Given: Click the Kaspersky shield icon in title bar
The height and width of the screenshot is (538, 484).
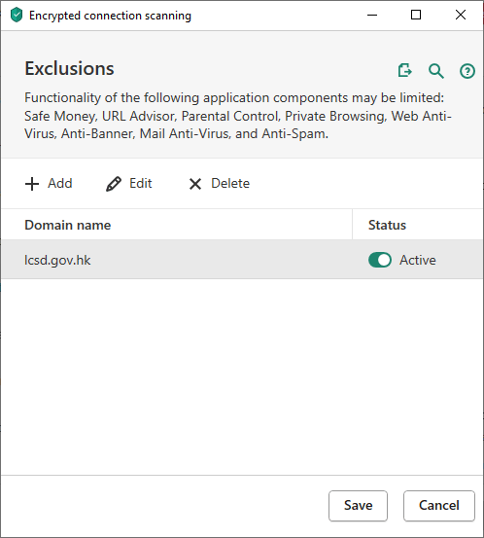Looking at the screenshot, I should point(17,16).
